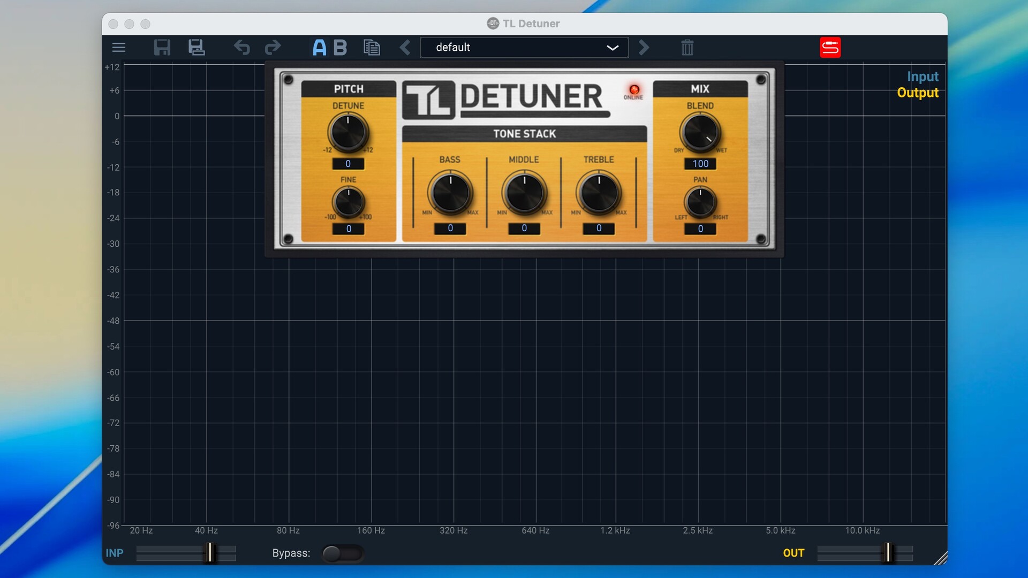Click the TREBLE value field
This screenshot has width=1028, height=578.
coord(599,228)
